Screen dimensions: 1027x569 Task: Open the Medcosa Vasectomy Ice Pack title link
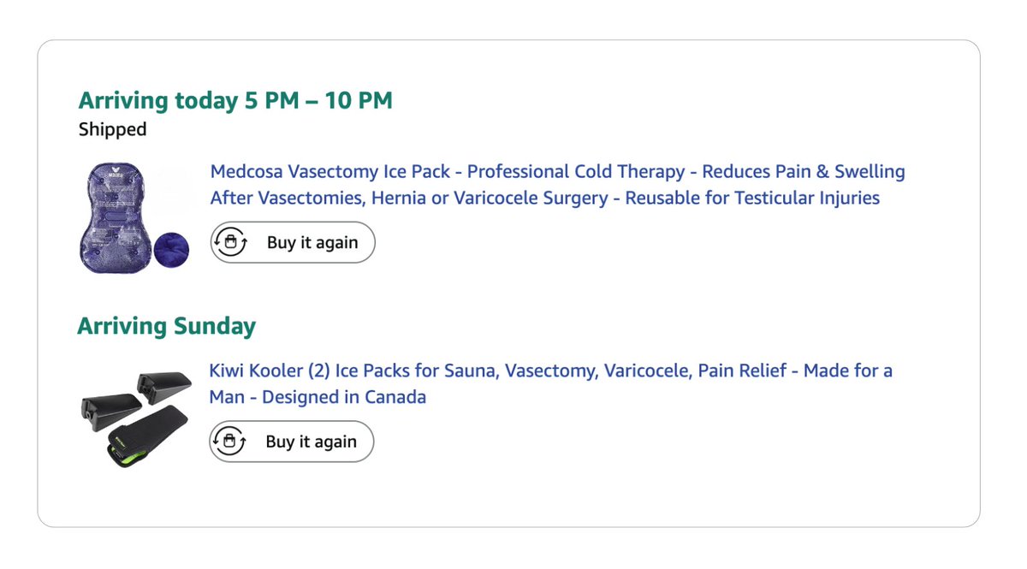[558, 185]
